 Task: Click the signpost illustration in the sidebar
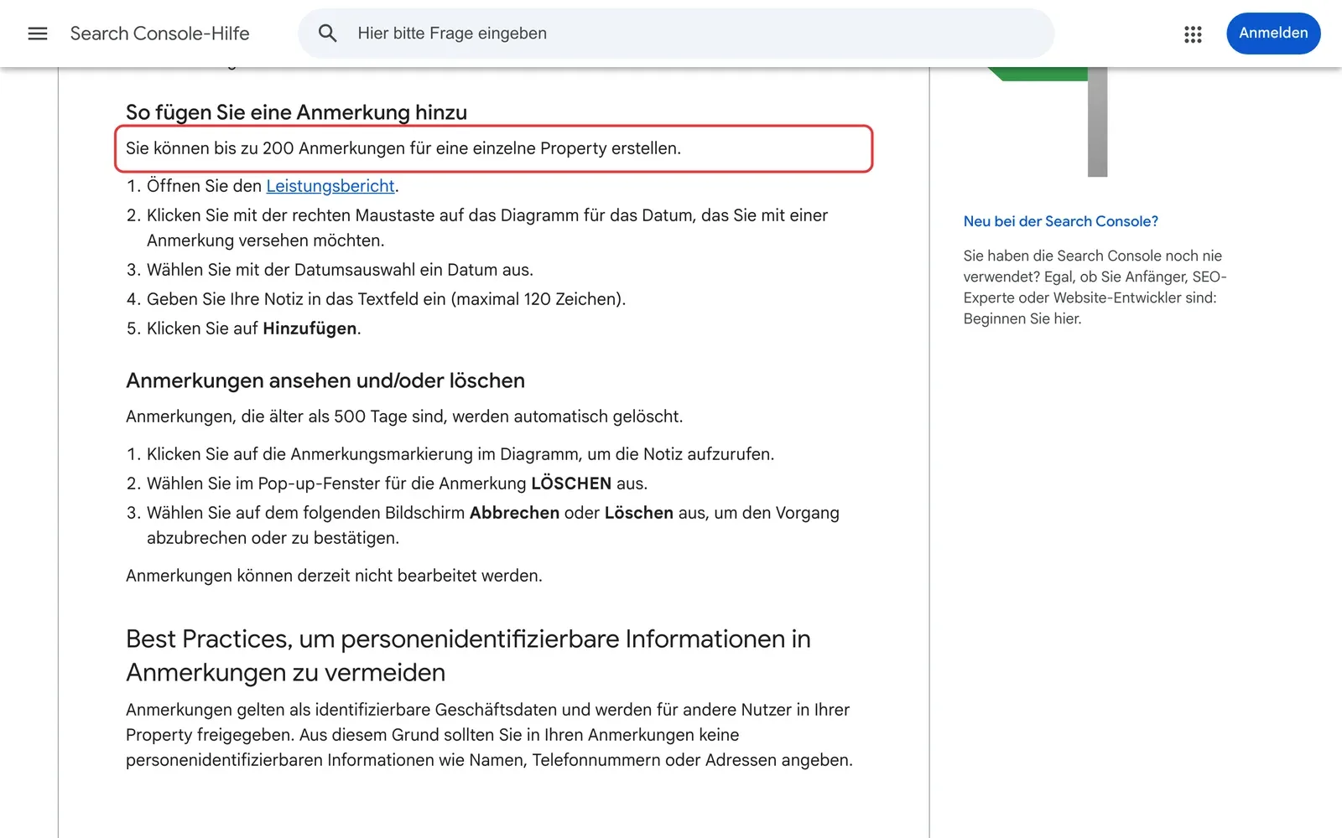[1048, 122]
